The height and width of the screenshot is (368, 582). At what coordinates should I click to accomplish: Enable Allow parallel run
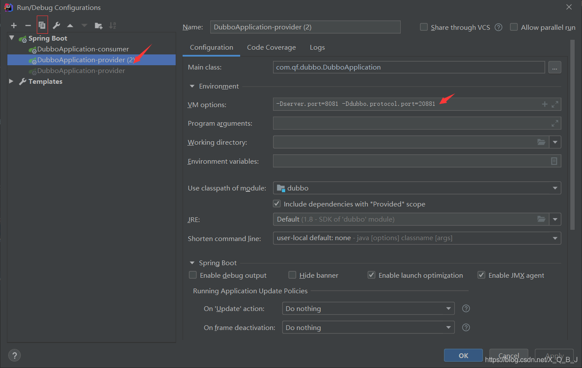tap(514, 27)
